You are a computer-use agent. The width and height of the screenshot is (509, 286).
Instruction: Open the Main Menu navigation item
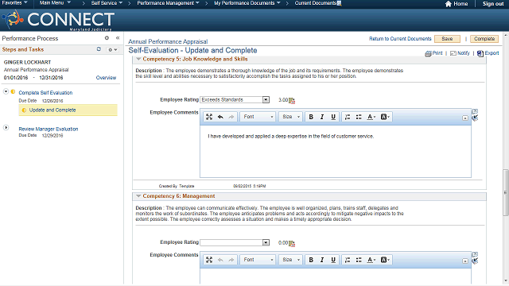(55, 3)
